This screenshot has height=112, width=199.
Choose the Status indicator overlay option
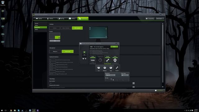[66, 28]
